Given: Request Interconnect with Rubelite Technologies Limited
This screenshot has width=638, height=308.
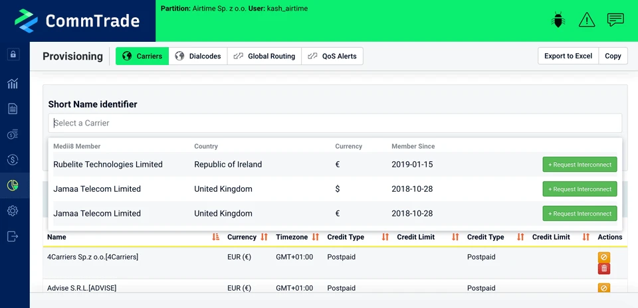Looking at the screenshot, I should 580,165.
